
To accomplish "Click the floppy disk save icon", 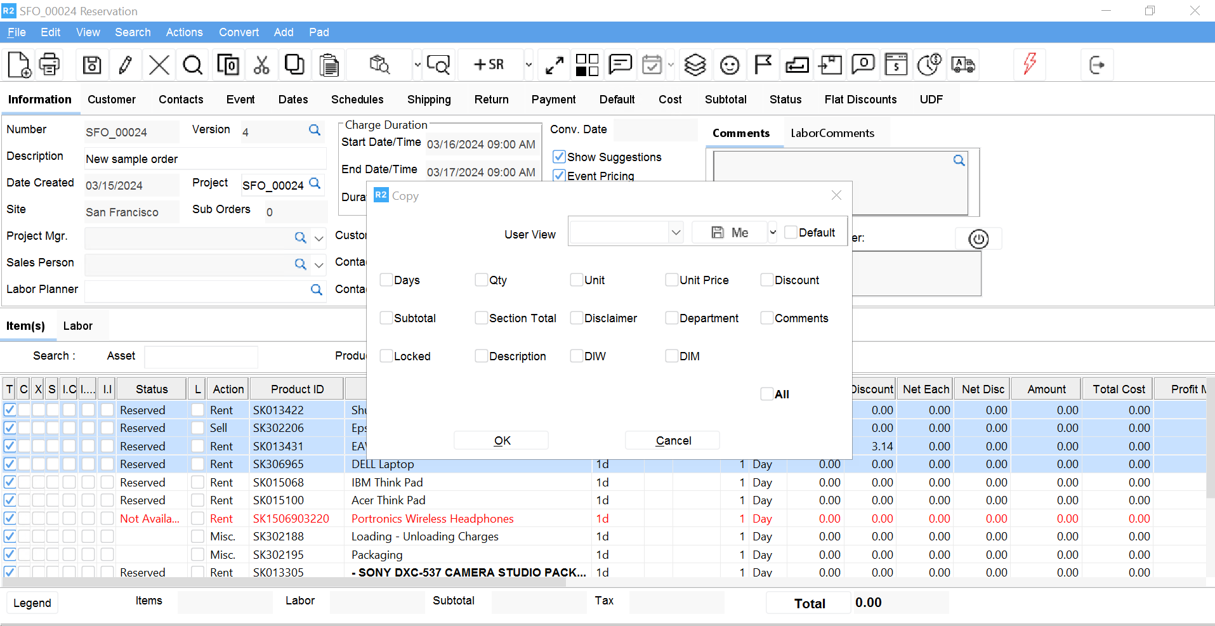I will pos(92,65).
